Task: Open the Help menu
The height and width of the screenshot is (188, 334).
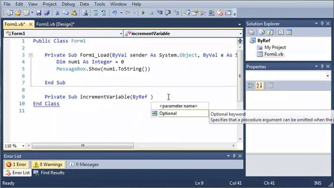Action: pos(136,4)
